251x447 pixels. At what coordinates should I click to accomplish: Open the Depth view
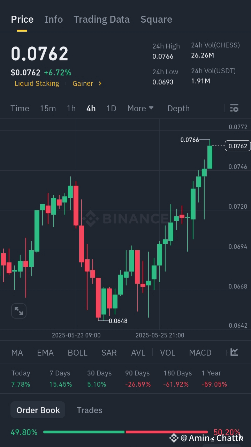pyautogui.click(x=178, y=108)
